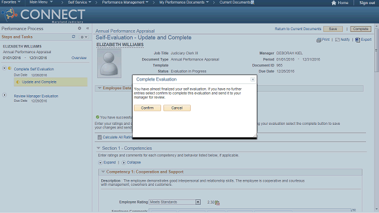Click Return to Current Documents link
The image size is (379, 213).
point(298,29)
